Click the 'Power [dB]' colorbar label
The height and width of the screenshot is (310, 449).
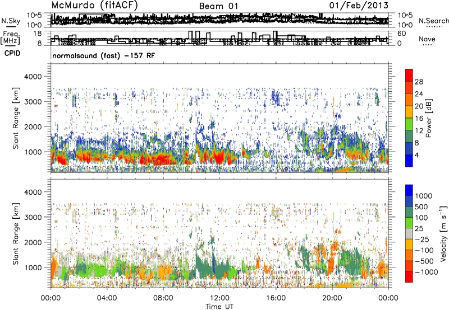pyautogui.click(x=428, y=118)
